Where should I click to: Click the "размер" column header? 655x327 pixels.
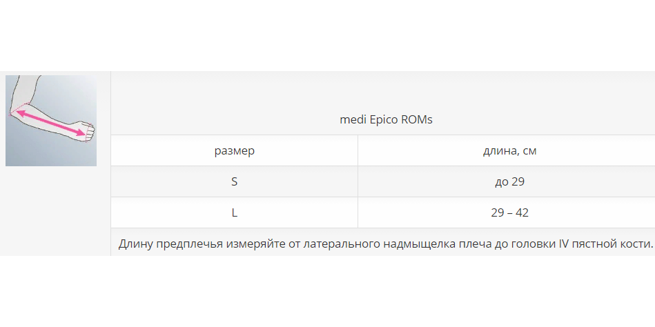[234, 150]
